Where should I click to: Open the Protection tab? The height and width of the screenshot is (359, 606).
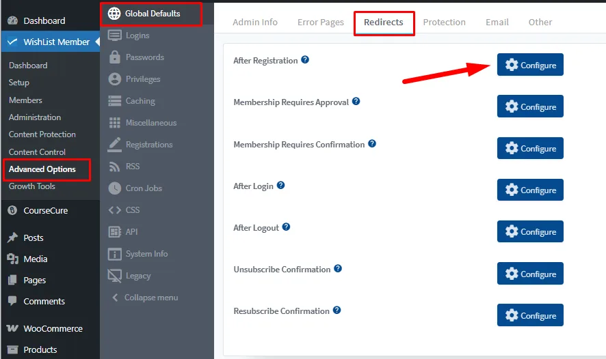[444, 22]
